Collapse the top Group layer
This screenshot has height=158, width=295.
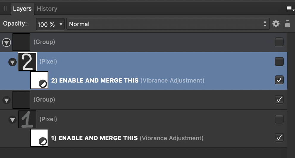click(x=7, y=42)
